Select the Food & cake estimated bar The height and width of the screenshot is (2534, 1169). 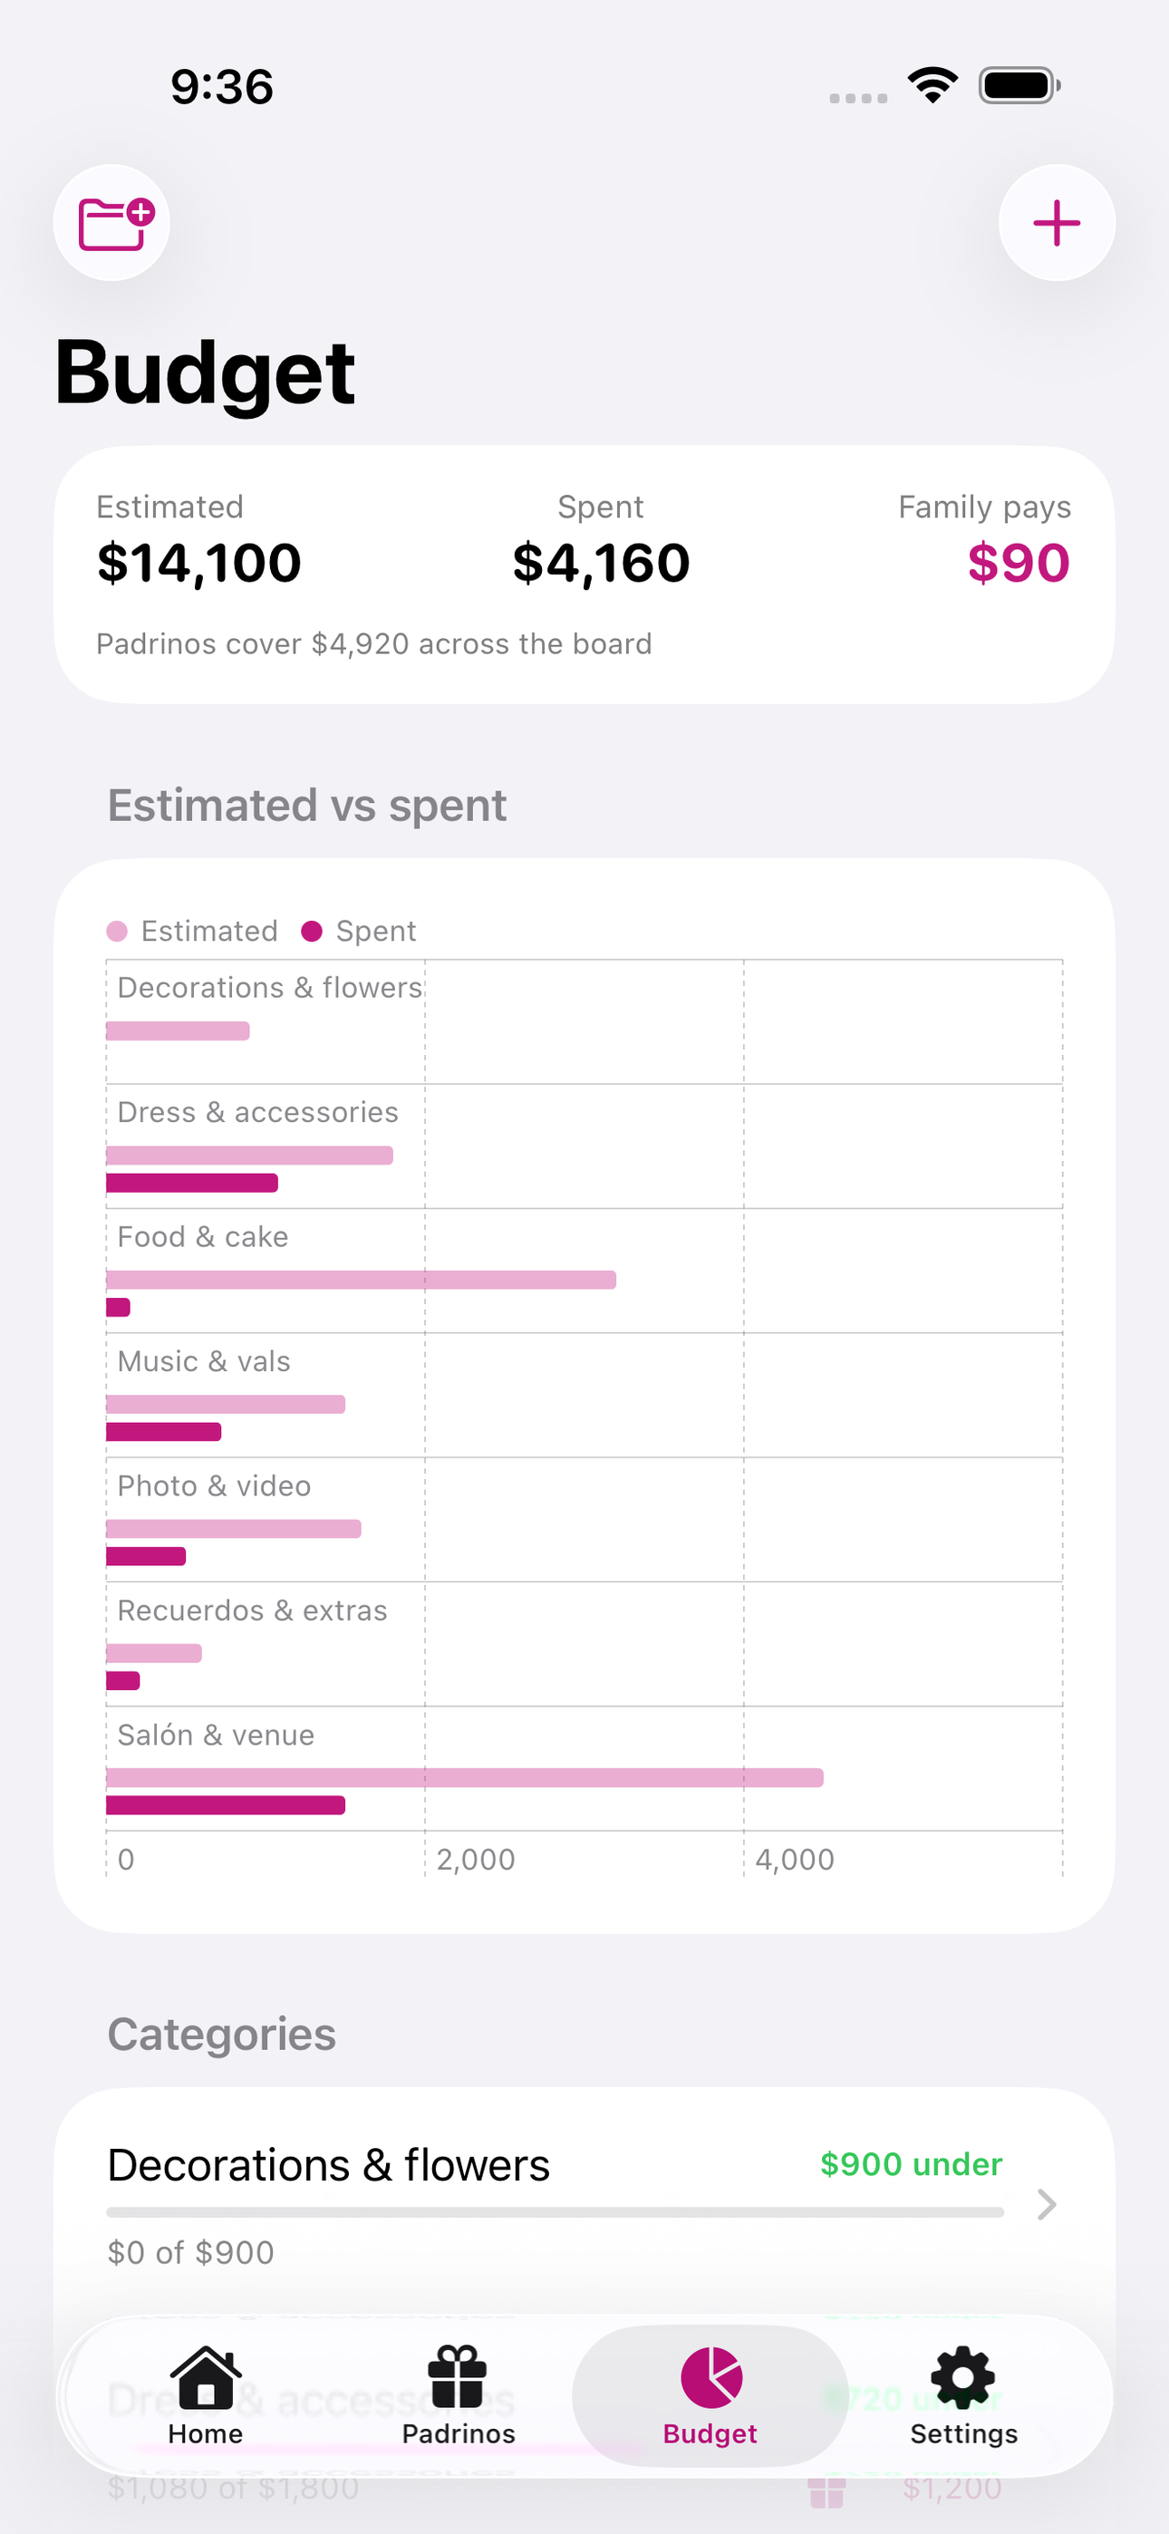tap(362, 1280)
